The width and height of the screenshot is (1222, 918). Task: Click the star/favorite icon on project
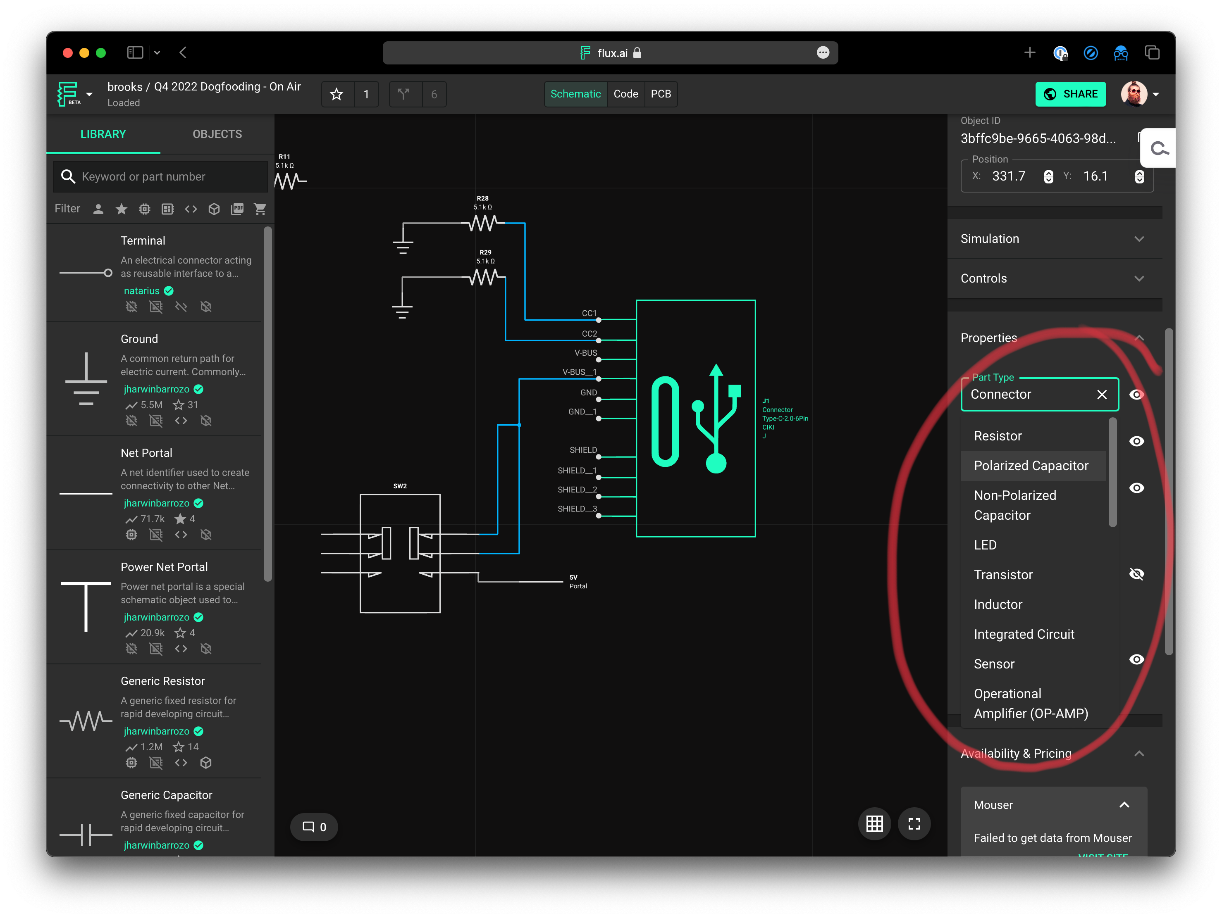[337, 93]
